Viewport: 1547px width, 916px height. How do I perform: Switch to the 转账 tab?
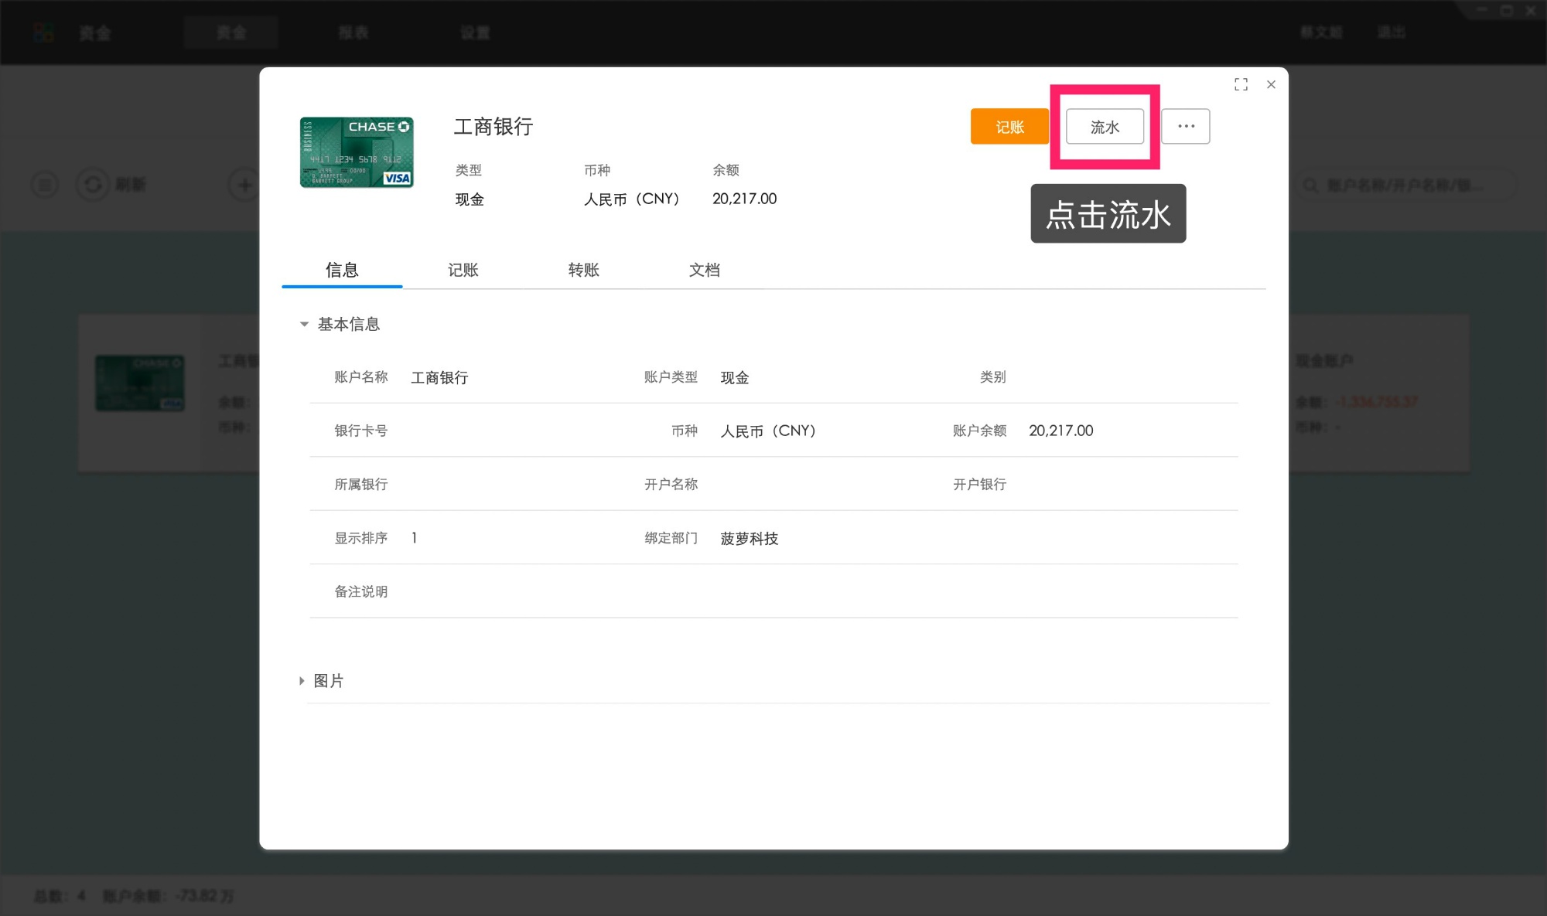[583, 270]
